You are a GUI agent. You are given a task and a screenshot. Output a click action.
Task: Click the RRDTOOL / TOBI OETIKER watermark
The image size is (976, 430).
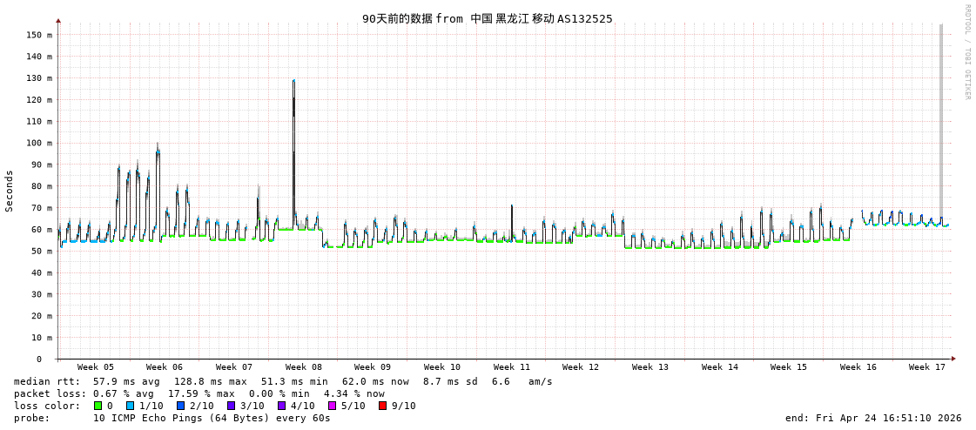point(966,52)
